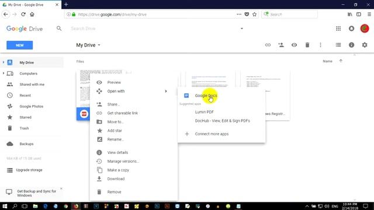Open the Google apps grid
374x210 pixels.
pos(338,29)
